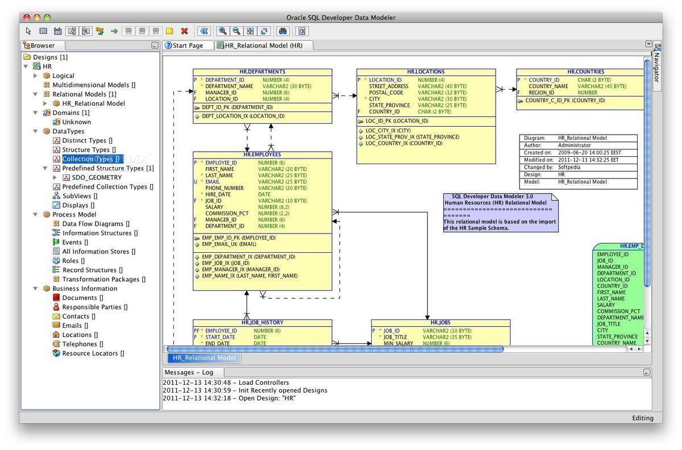
Task: Expand the SDO_GEOMETRY node
Action: pyautogui.click(x=55, y=177)
